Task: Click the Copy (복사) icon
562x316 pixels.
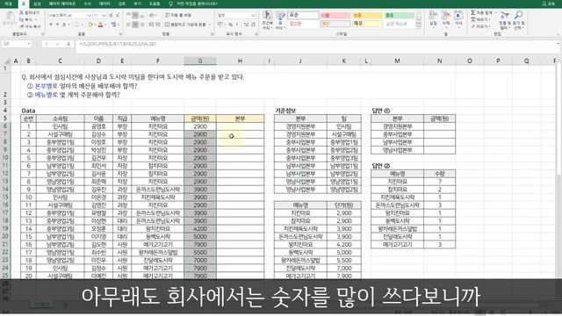Action: 21,19
